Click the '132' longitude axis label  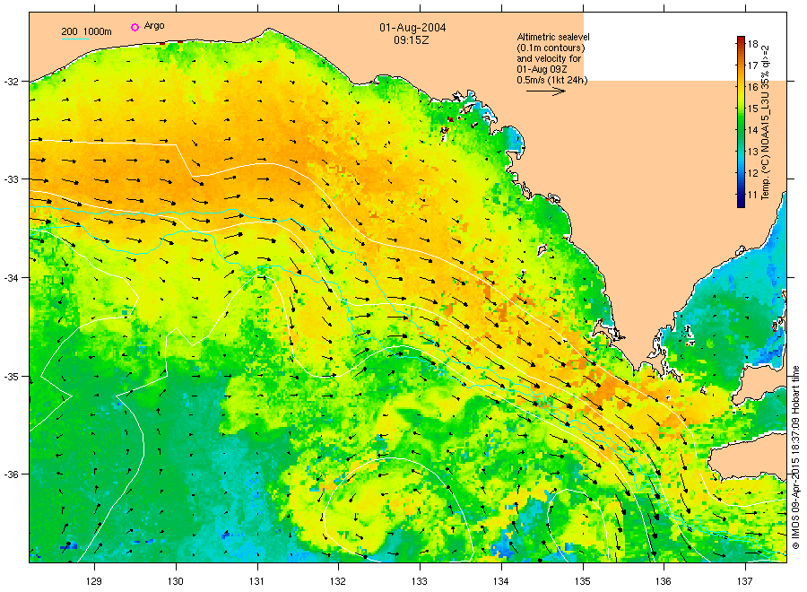[x=339, y=582]
